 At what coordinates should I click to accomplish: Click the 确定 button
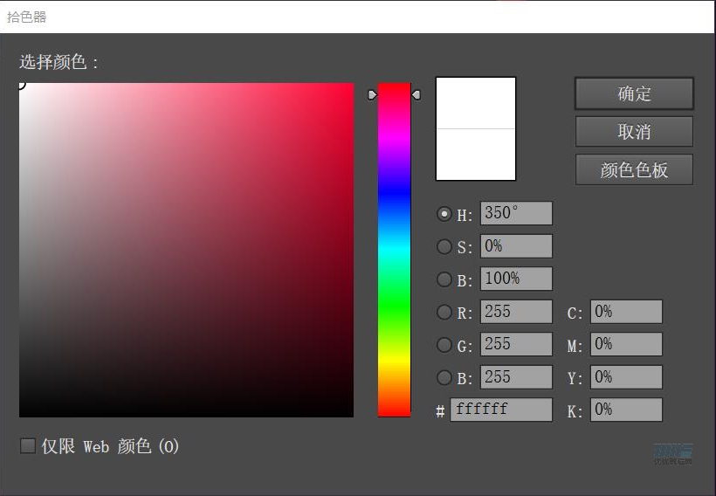tap(634, 93)
